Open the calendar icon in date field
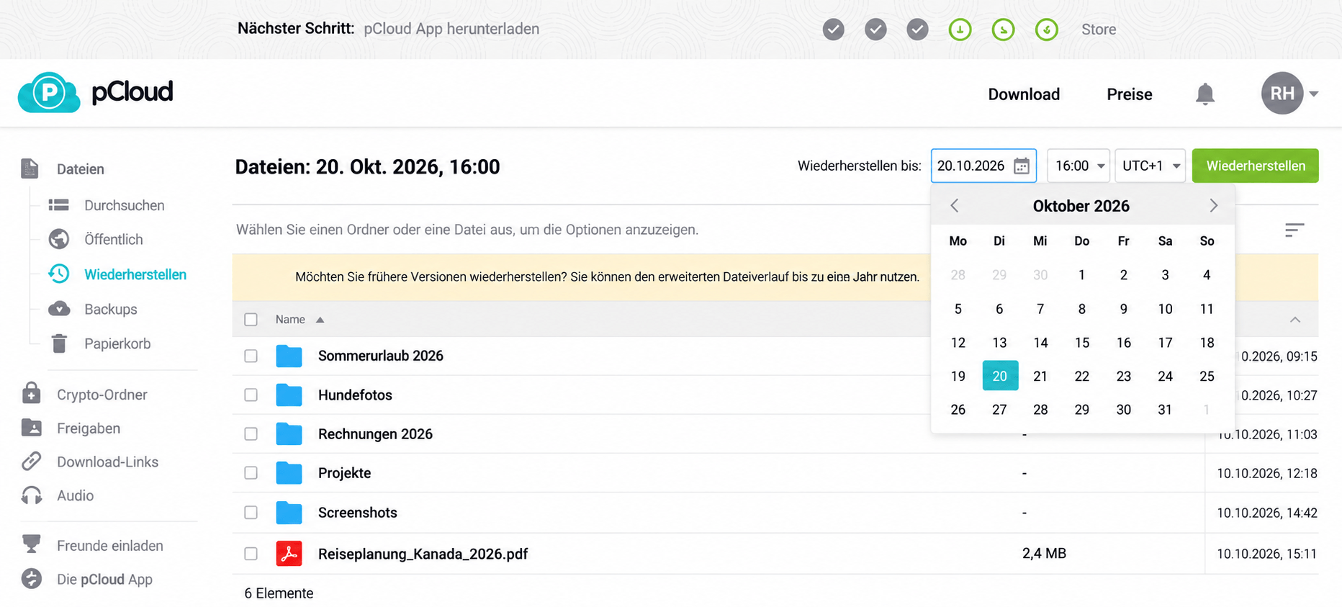 pyautogui.click(x=1021, y=166)
